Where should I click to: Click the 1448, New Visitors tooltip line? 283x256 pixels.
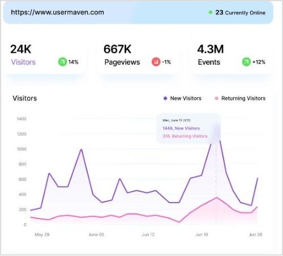point(181,128)
